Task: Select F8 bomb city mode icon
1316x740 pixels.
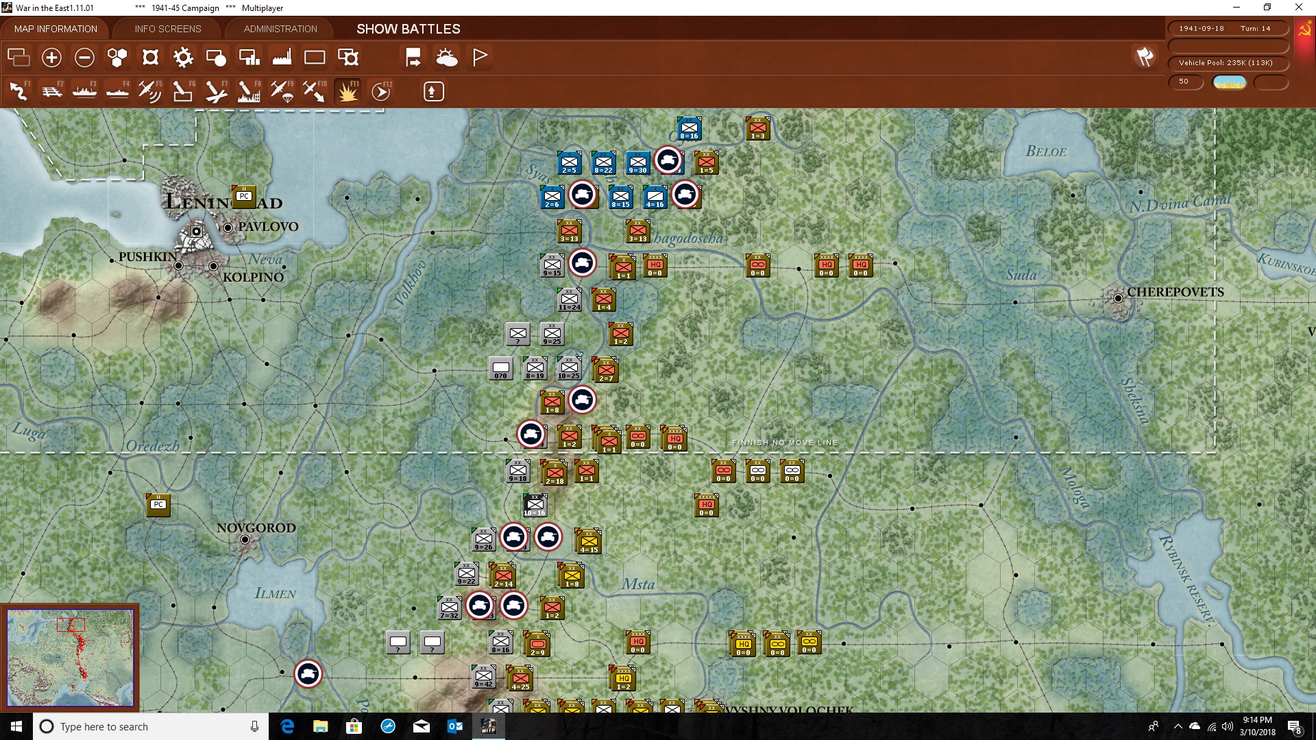Action: tap(249, 91)
